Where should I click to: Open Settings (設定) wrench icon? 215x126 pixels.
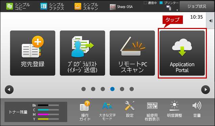click(x=130, y=109)
